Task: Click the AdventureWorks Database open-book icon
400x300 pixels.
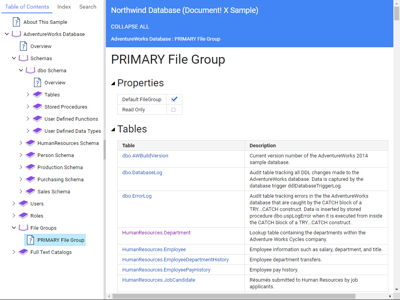Action: click(16, 34)
